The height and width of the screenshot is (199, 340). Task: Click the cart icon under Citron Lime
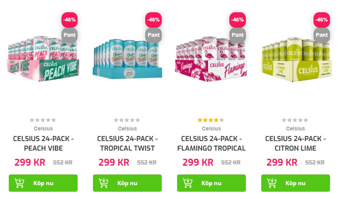point(272,183)
